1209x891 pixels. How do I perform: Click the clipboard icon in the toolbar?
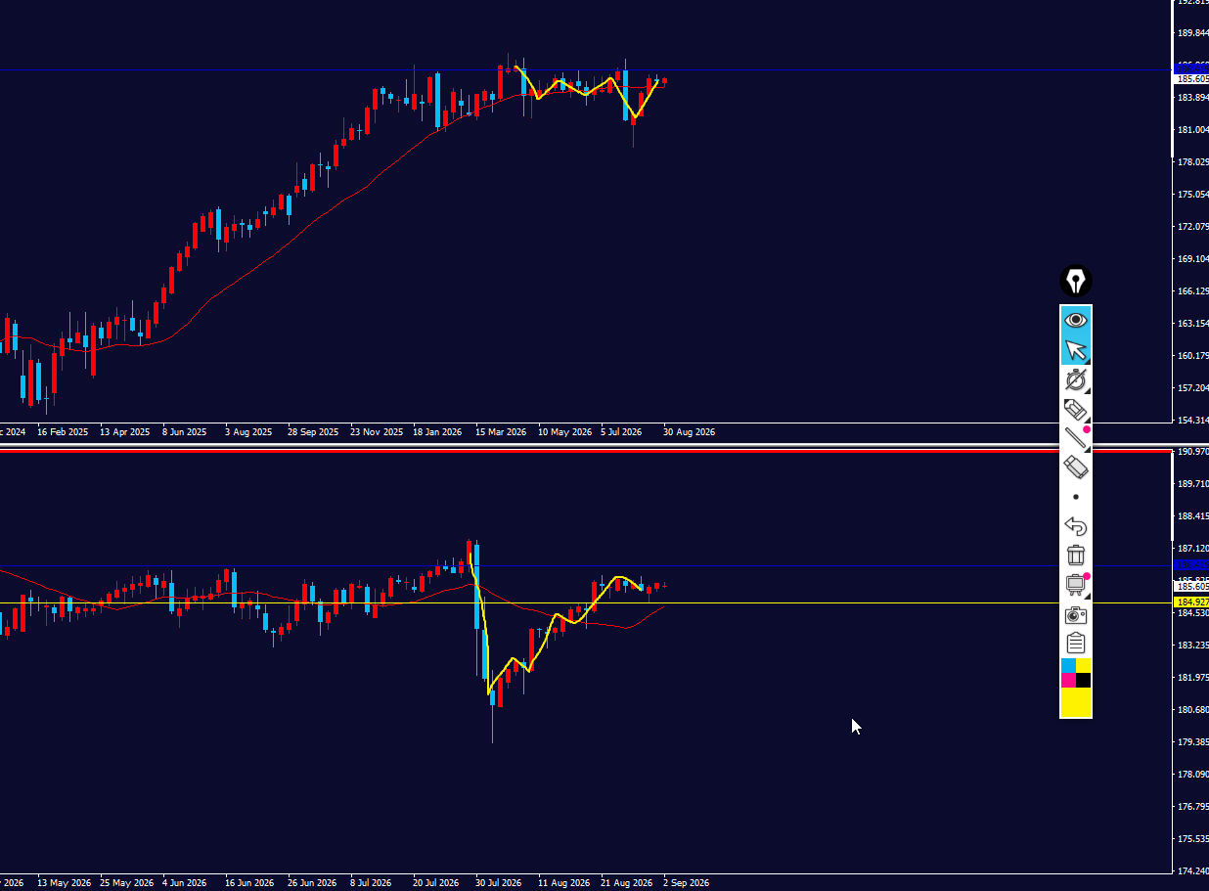click(x=1076, y=644)
